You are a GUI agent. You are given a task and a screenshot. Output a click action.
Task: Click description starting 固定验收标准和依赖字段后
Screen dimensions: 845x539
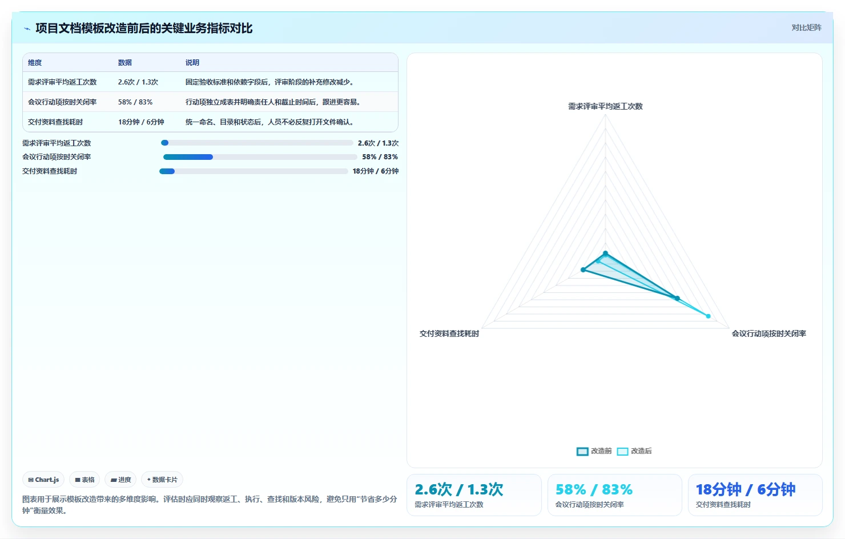pos(271,82)
